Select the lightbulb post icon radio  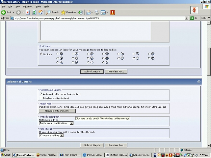point(73,62)
